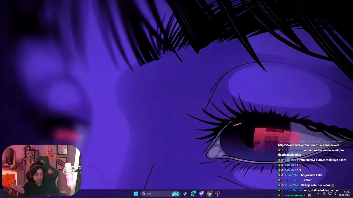
Task: Open the Windows Start menu
Action: tap(136, 194)
